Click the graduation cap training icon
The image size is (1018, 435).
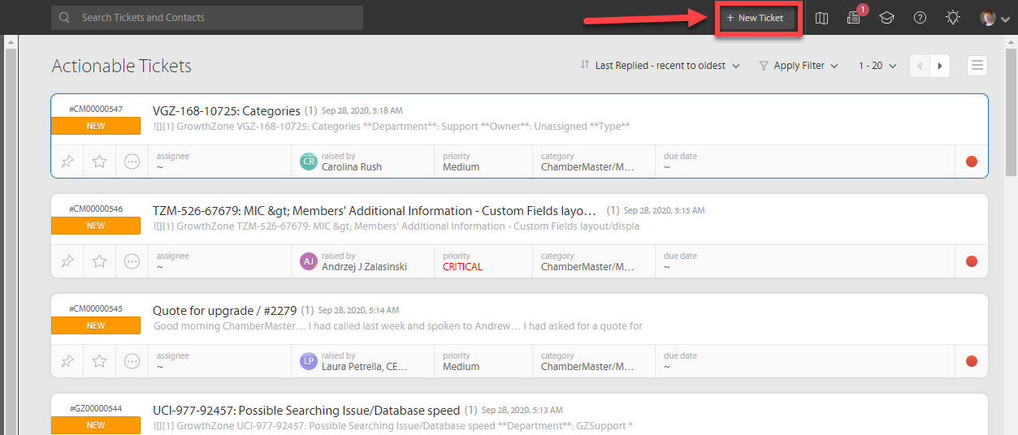click(x=886, y=18)
